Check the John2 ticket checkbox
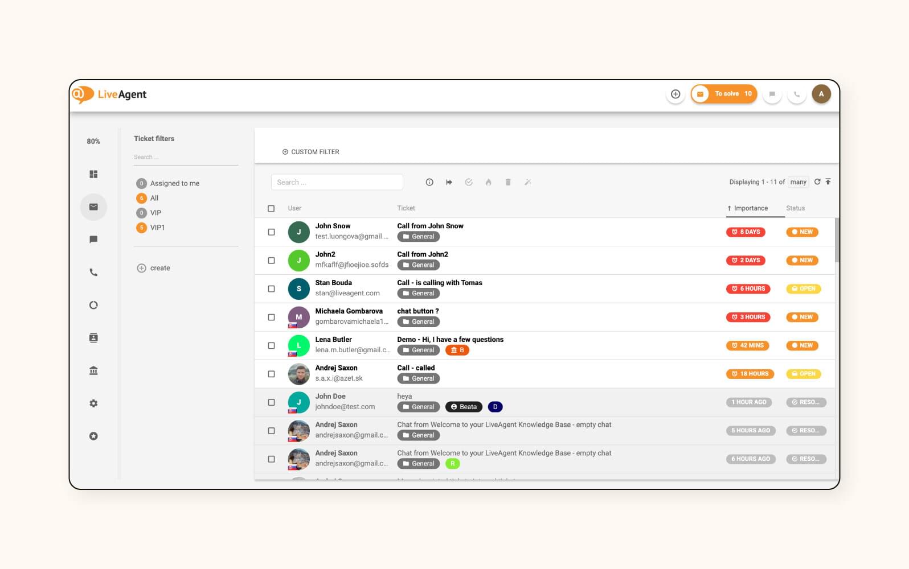 coord(271,261)
